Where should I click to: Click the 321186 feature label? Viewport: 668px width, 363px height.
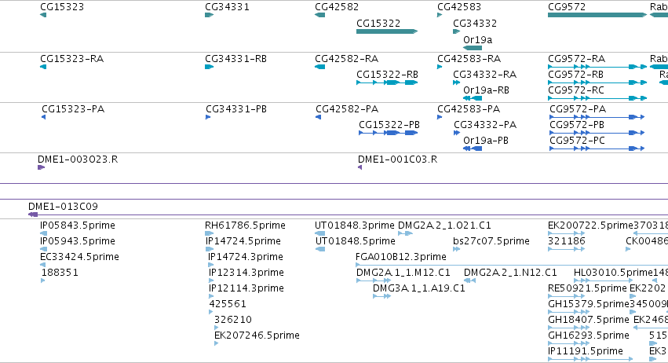coord(566,241)
